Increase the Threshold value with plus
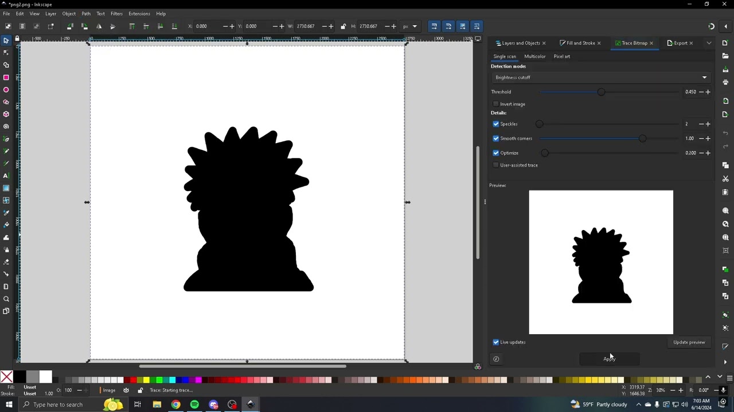The image size is (734, 412). 708,92
